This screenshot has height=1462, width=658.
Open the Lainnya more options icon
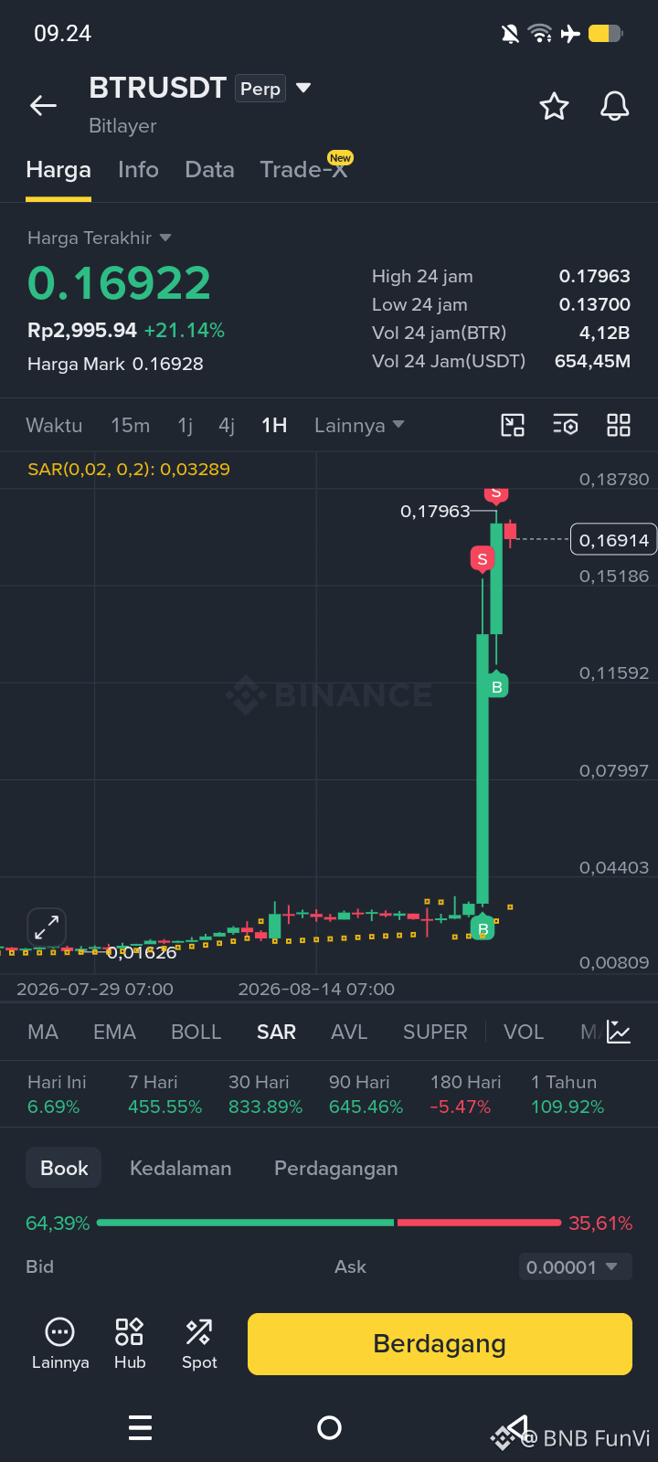60,1343
